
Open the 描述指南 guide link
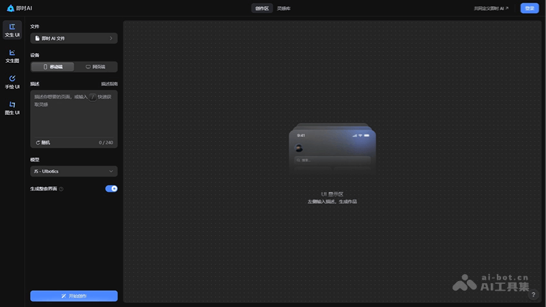[109, 84]
